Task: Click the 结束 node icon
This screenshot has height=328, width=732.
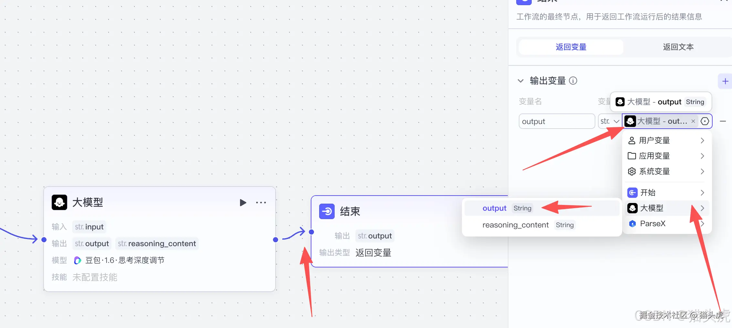Action: click(327, 212)
